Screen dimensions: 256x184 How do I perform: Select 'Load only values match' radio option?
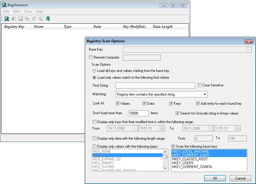(94, 78)
